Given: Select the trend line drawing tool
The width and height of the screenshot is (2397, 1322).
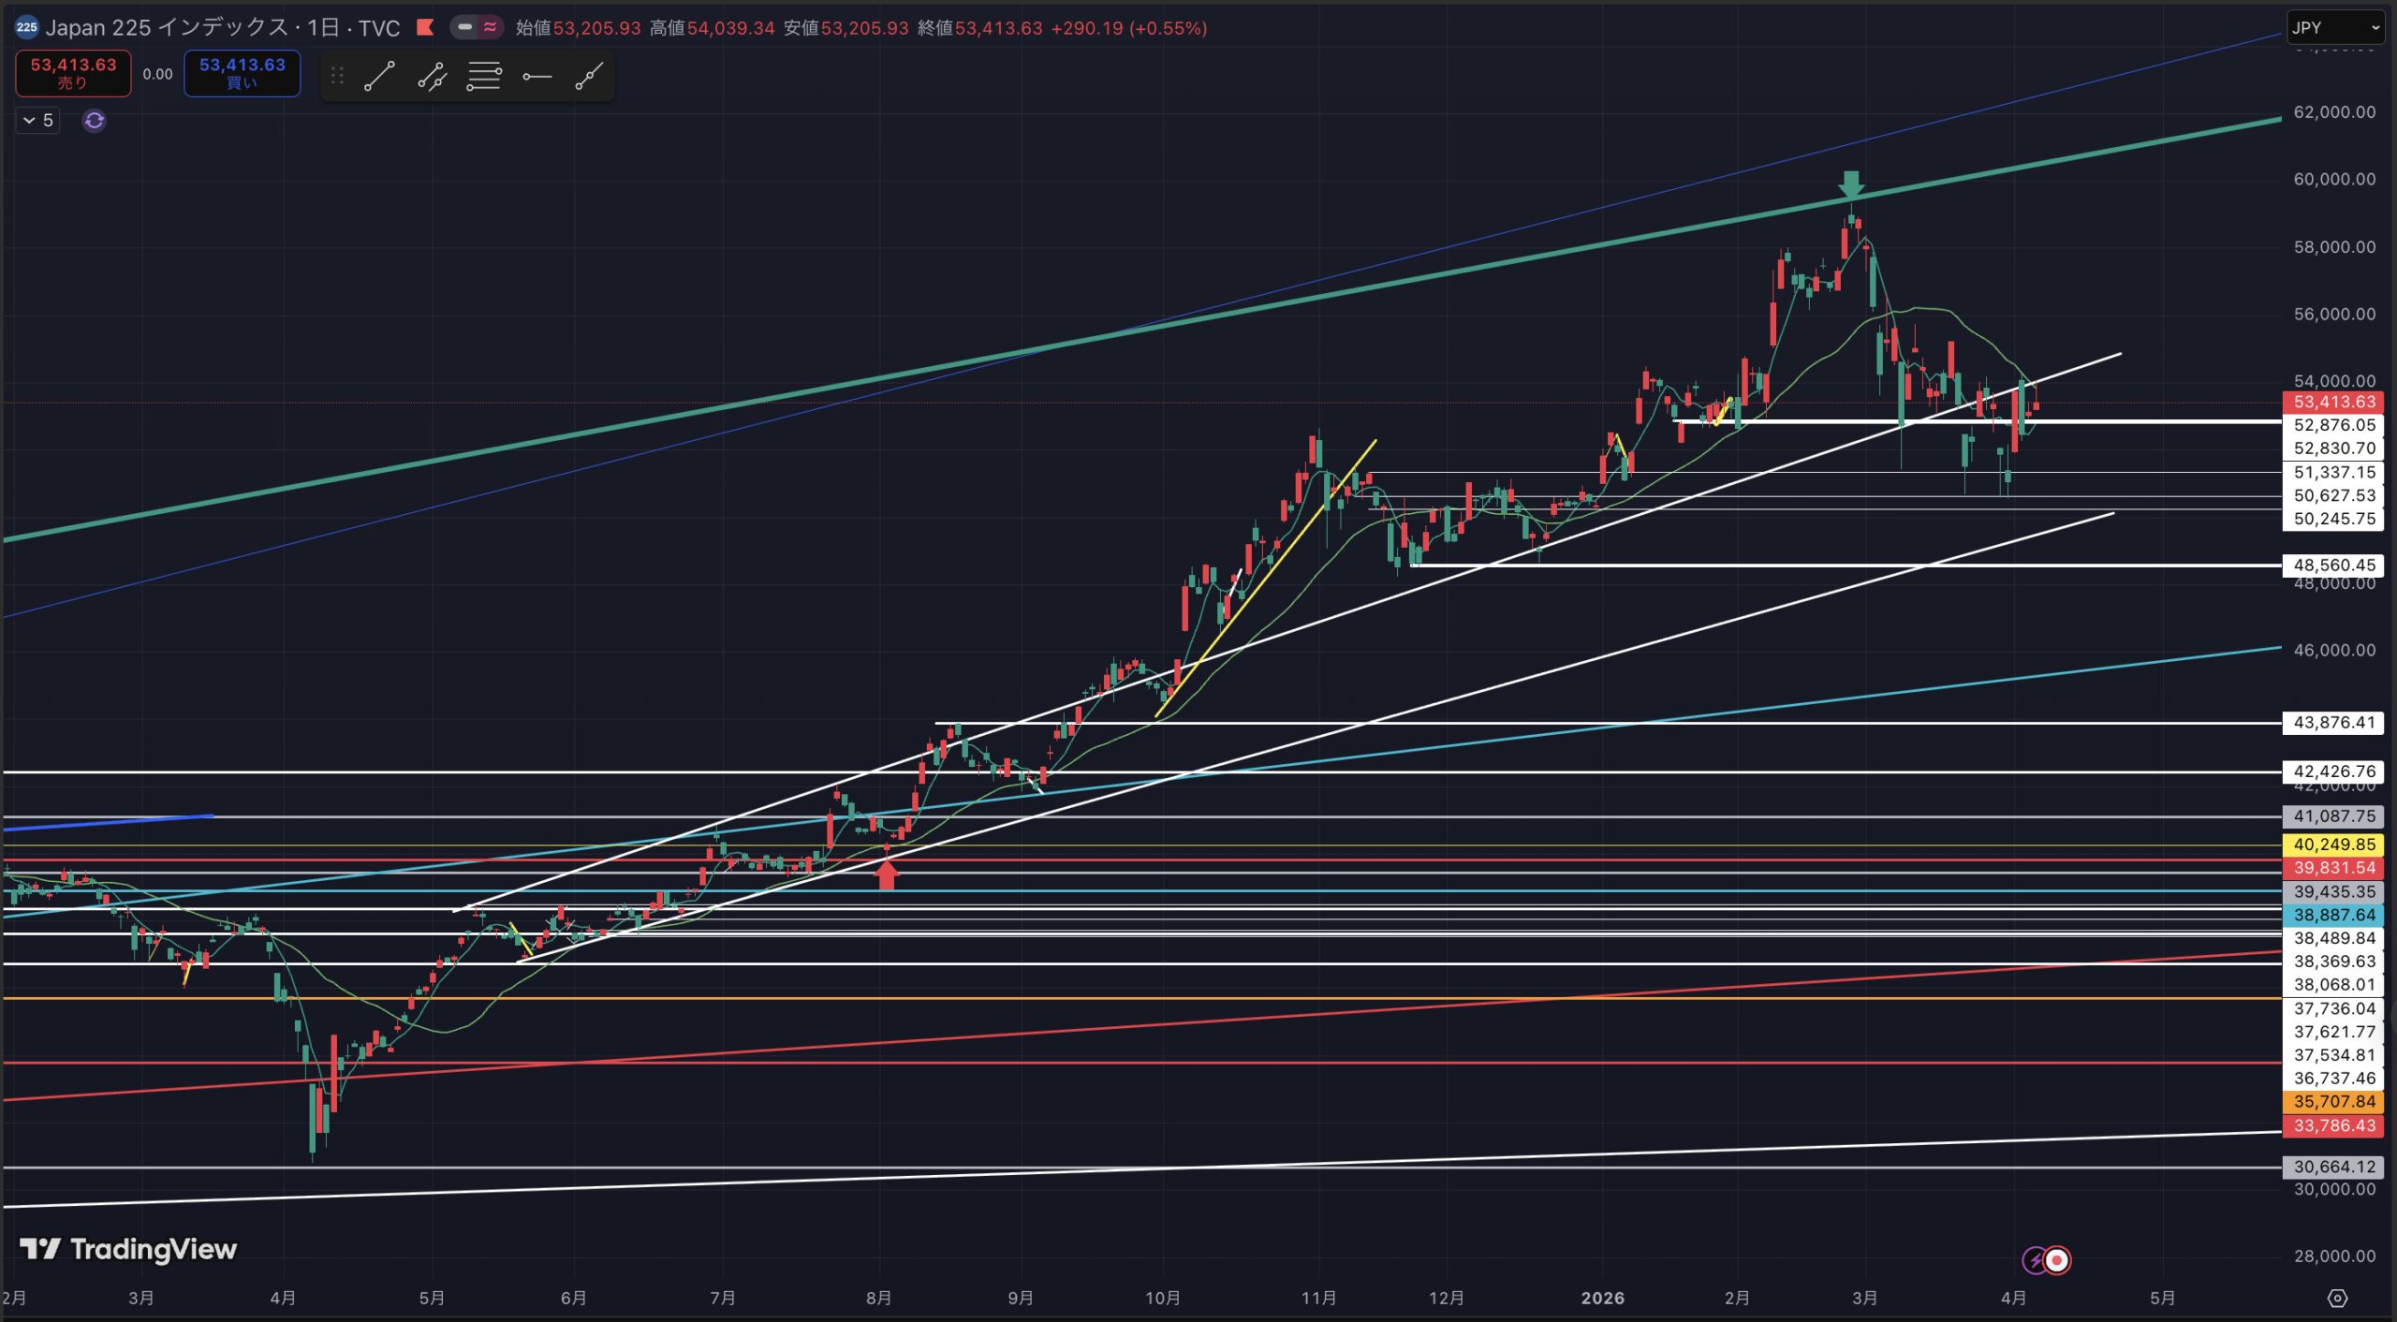Looking at the screenshot, I should 379,77.
